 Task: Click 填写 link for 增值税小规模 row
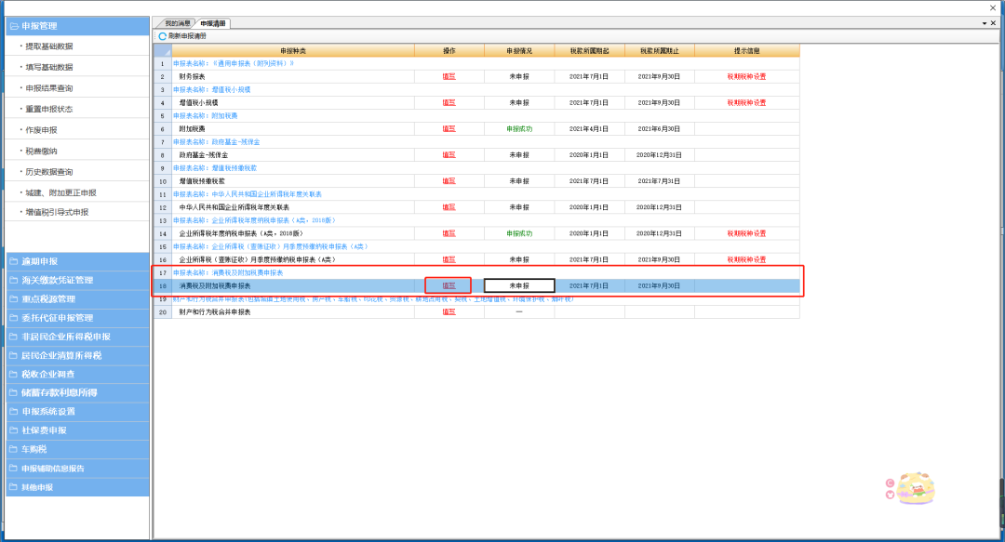[449, 103]
